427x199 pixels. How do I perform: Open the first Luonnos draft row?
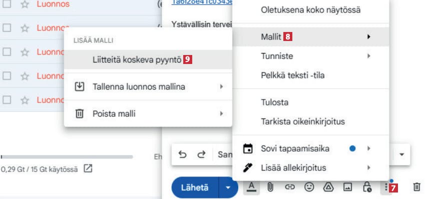point(81,4)
